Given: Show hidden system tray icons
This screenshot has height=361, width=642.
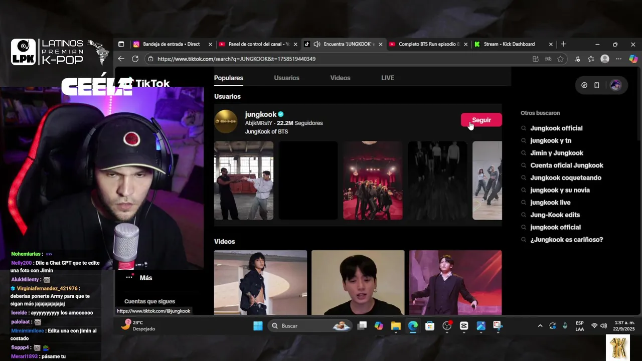Looking at the screenshot, I should click(540, 326).
